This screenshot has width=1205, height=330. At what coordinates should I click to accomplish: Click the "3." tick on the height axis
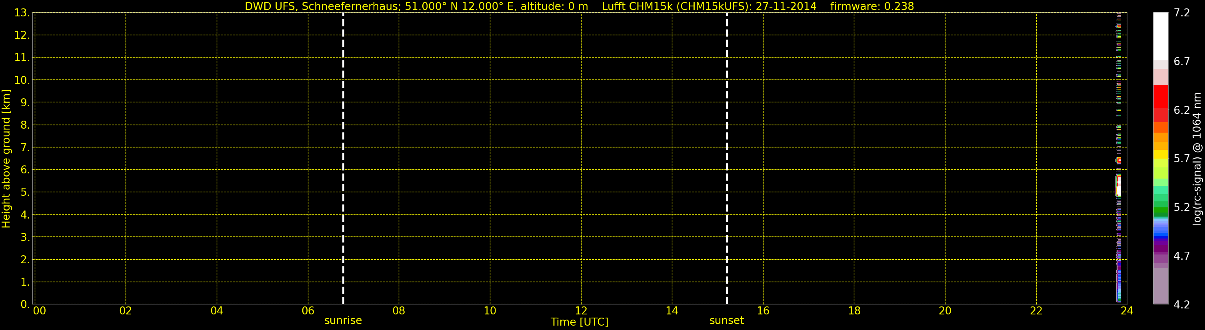pos(25,237)
